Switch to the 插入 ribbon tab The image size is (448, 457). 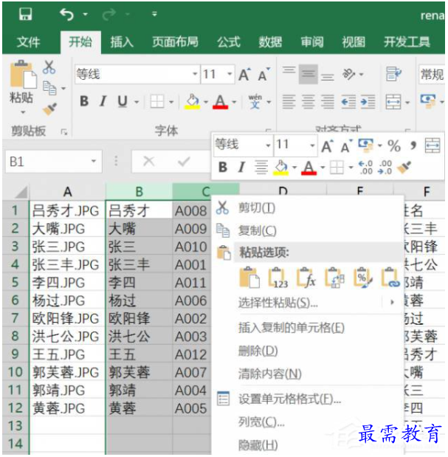[122, 42]
